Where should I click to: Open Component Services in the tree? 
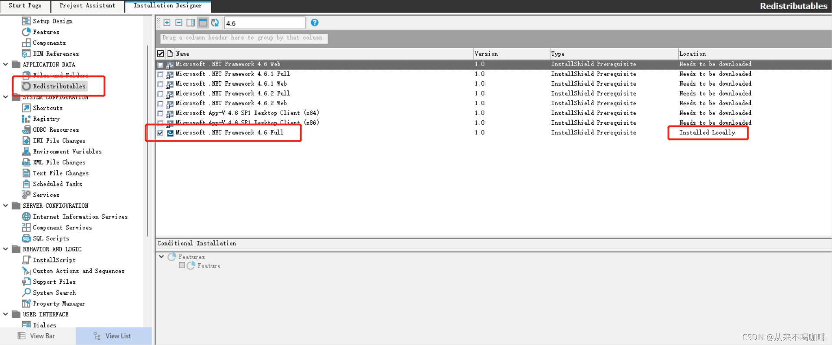[62, 227]
